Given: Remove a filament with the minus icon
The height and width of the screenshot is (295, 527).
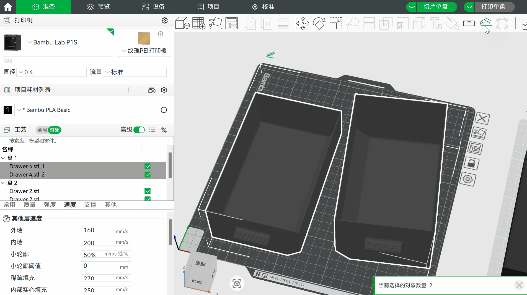Looking at the screenshot, I should pos(140,90).
